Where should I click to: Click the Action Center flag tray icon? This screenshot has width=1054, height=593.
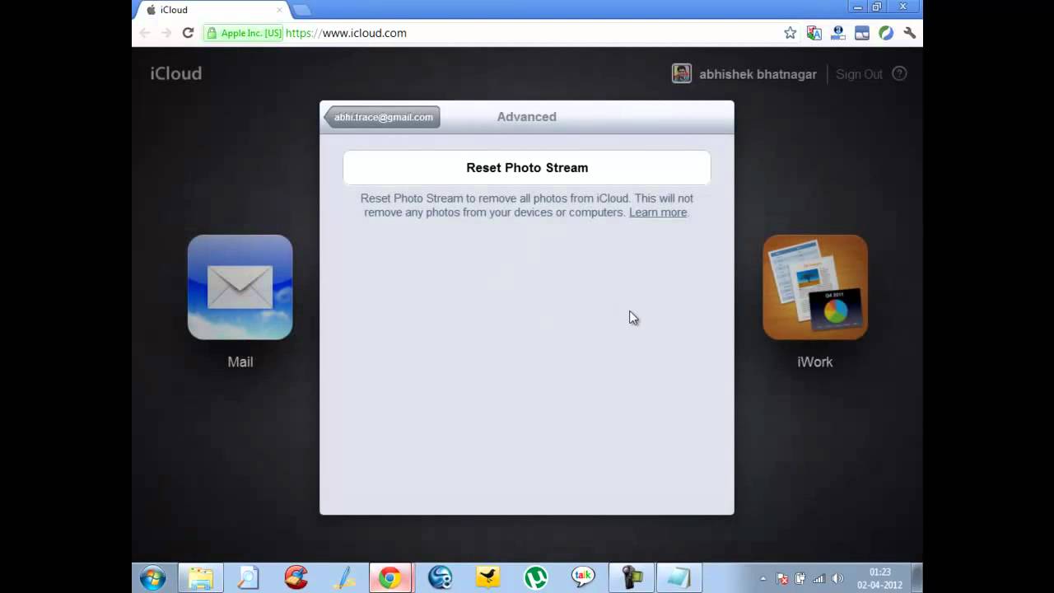[782, 579]
